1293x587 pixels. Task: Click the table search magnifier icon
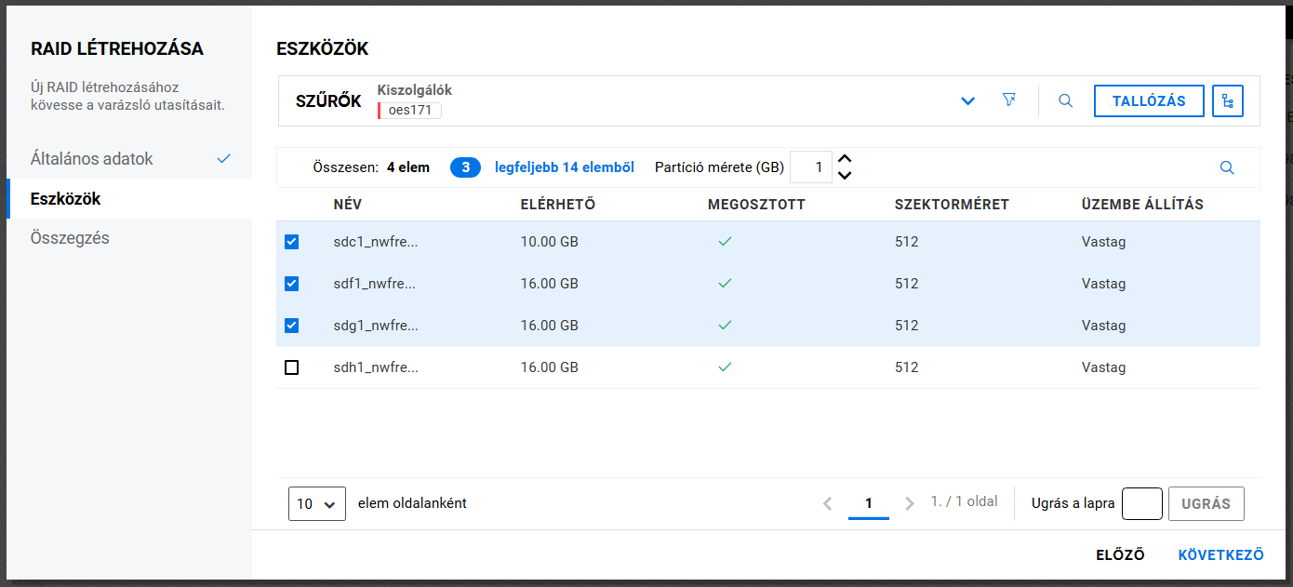point(1227,167)
